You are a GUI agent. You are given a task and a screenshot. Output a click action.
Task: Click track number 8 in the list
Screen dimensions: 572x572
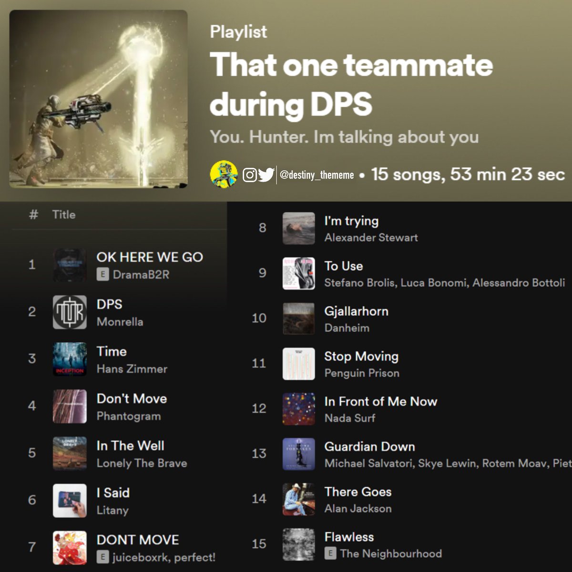[262, 228]
